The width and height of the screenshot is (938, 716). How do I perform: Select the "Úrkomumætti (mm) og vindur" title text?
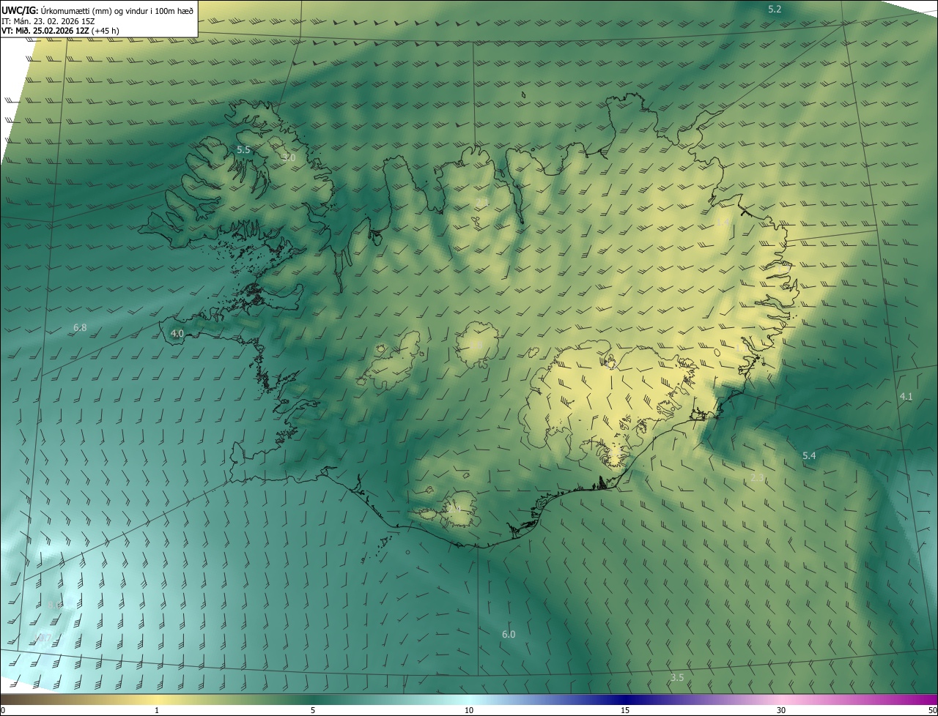[93, 10]
